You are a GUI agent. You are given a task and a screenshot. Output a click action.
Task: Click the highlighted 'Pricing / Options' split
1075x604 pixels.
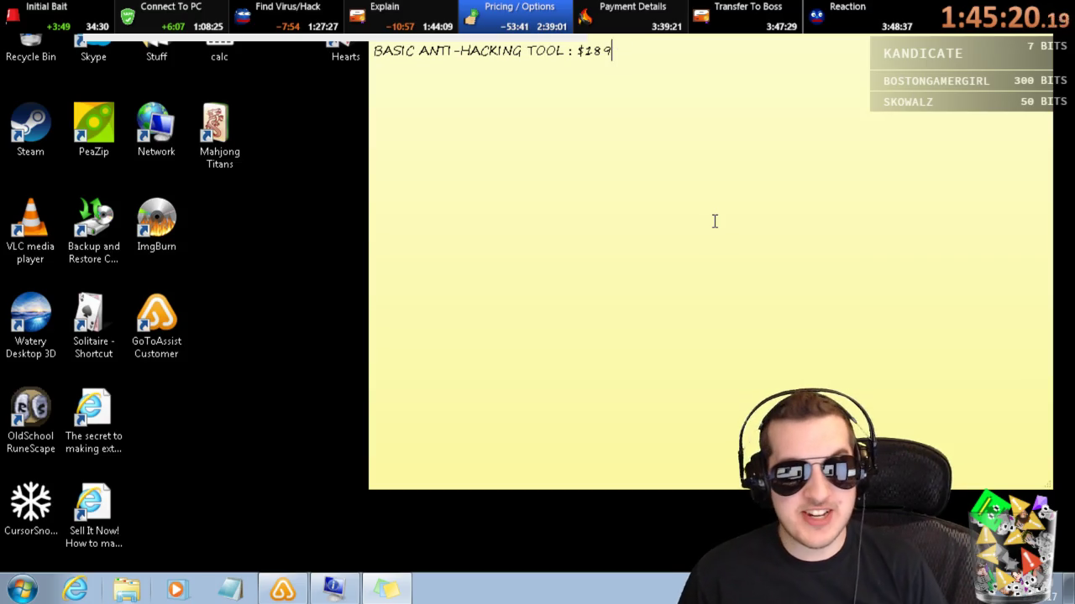tap(516, 17)
